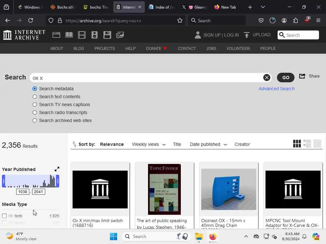Open Firefox application hamburger menu
Image resolution: width=326 pixels, height=244 pixels.
[318, 20]
